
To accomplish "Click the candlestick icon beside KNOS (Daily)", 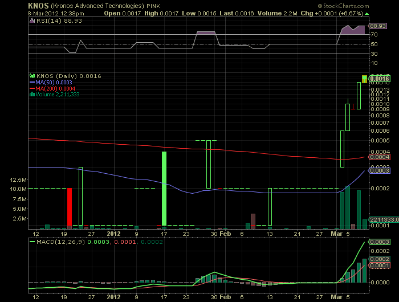I will (x=32, y=75).
